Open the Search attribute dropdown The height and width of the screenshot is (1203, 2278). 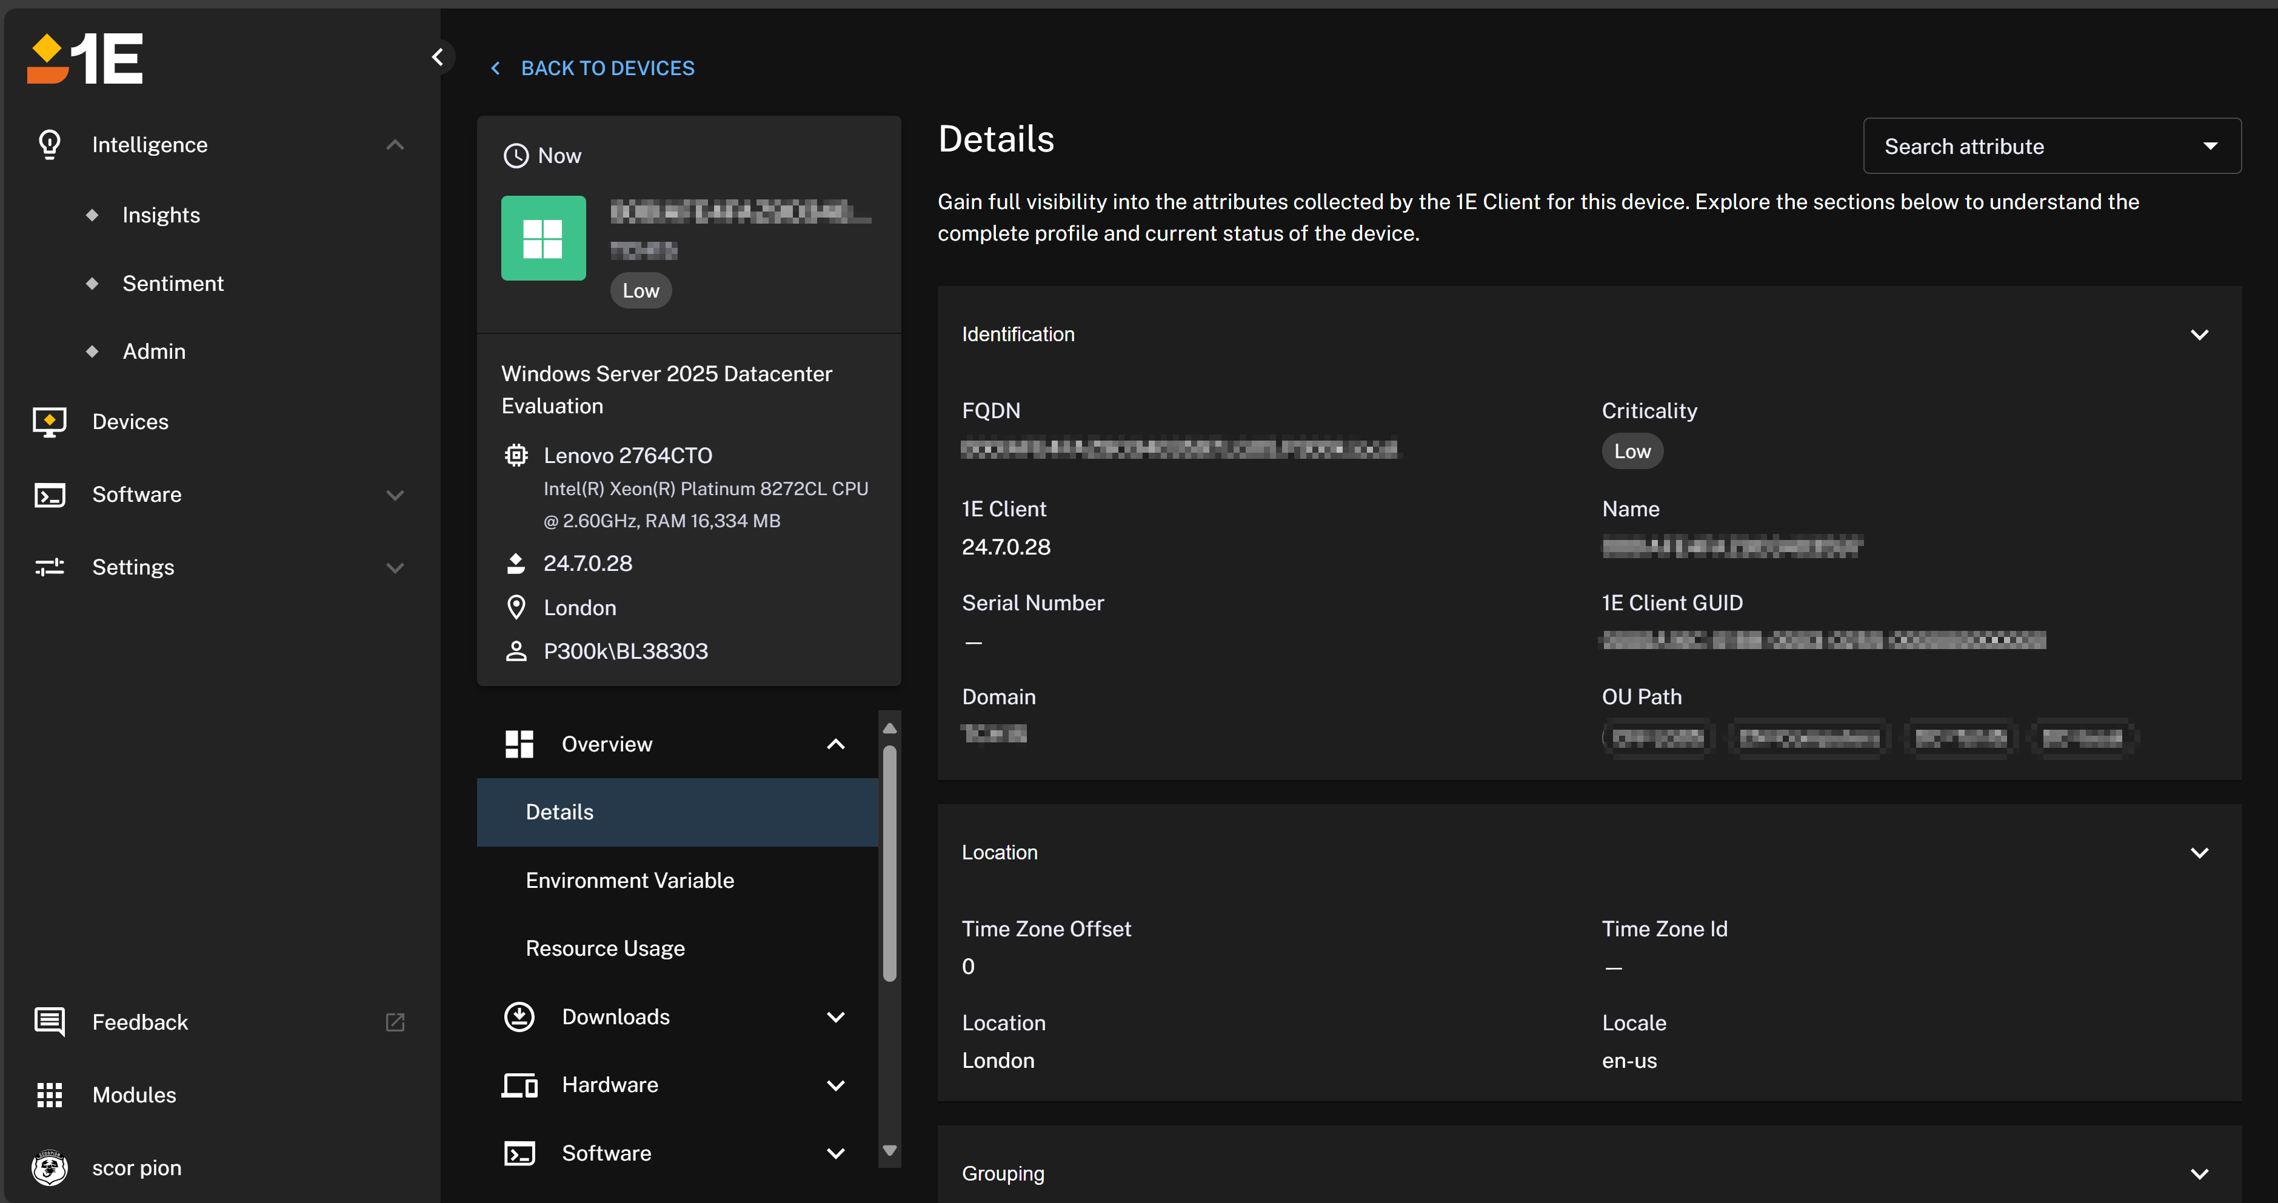point(2052,146)
